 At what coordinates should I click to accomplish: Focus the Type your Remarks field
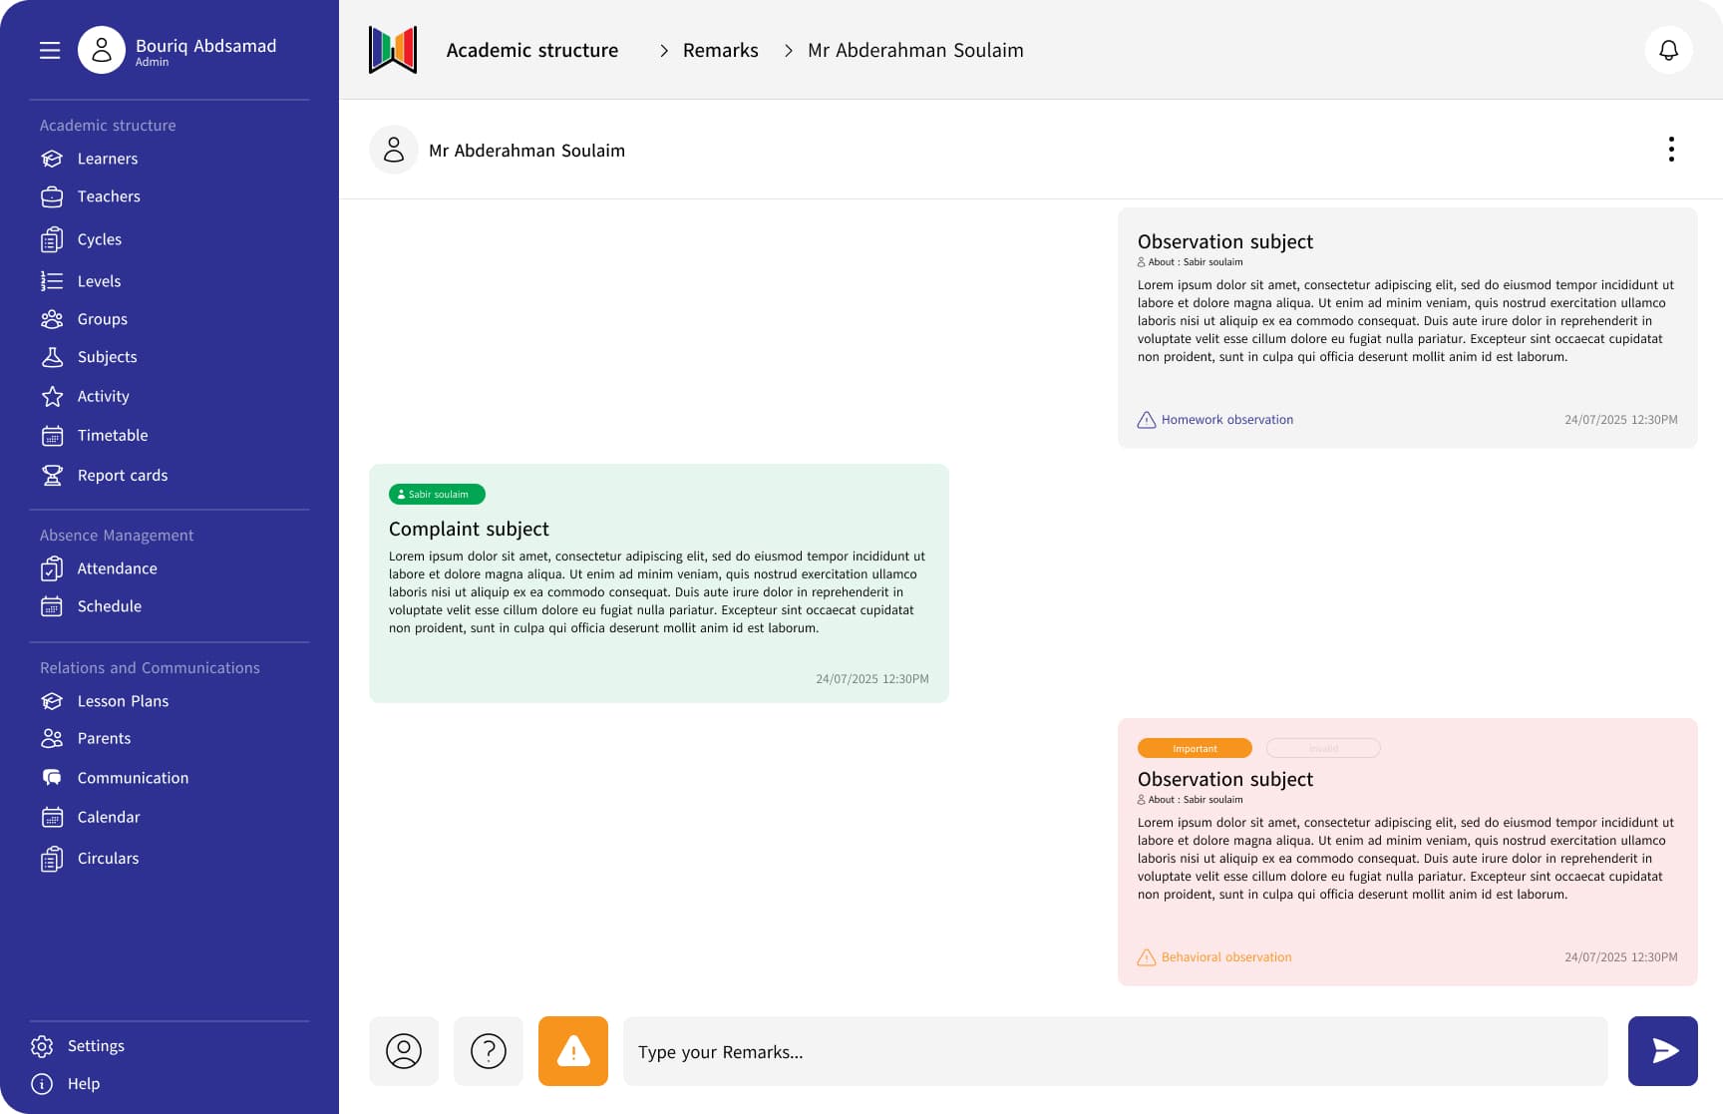1115,1051
